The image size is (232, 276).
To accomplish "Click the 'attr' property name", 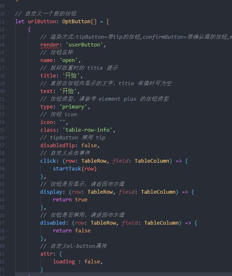I will (x=47, y=254).
